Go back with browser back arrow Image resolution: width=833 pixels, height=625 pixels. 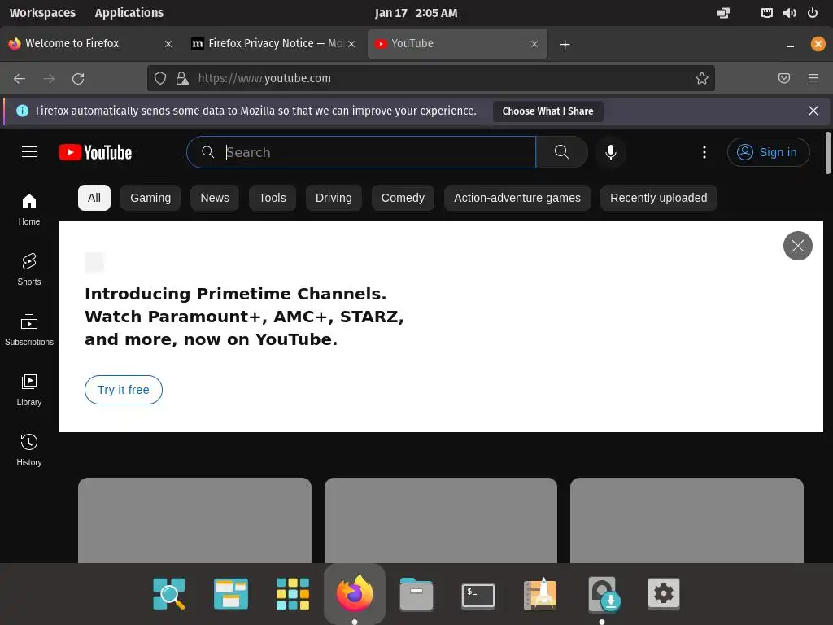20,79
